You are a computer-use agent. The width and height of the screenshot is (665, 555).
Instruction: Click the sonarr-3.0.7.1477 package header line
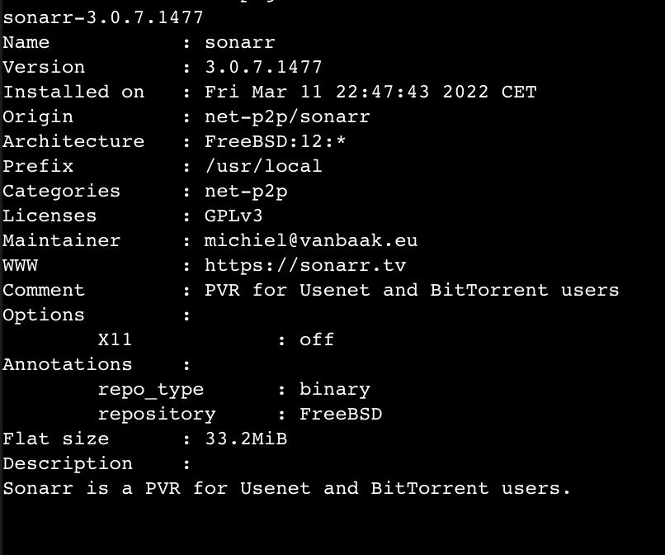click(x=103, y=18)
